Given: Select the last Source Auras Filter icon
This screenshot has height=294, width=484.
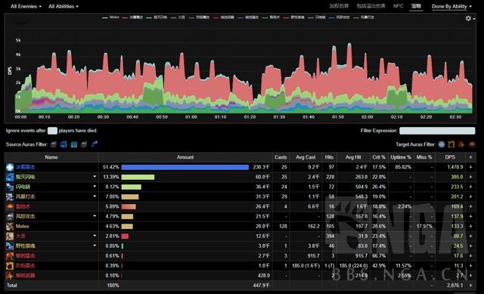Looking at the screenshot, I should (x=94, y=144).
